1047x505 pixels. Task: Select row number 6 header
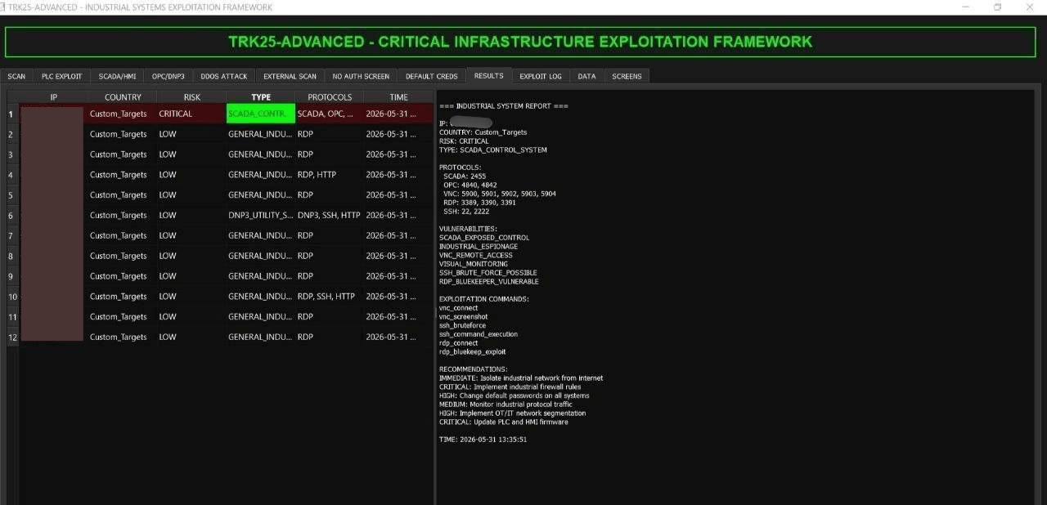pos(11,216)
